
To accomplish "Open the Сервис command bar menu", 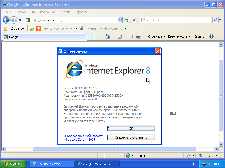I will (200, 36).
